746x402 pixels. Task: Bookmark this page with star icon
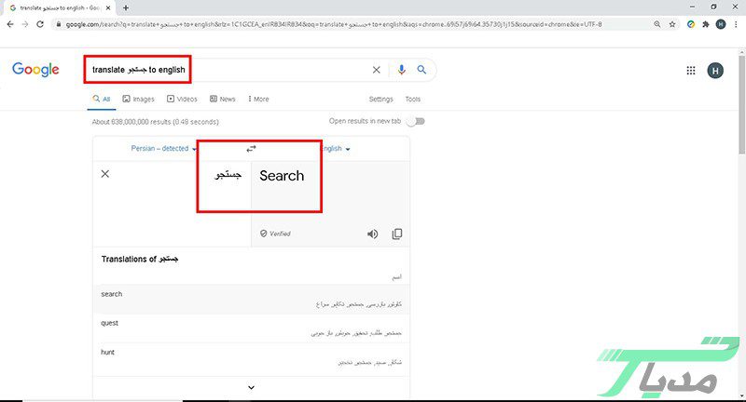[x=672, y=24]
